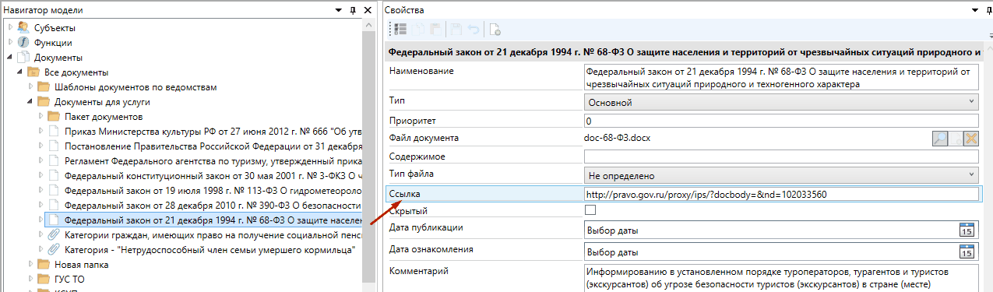Click Навигатор модели vertical scrollbar thumb
The height and width of the screenshot is (292, 993).
[369, 156]
